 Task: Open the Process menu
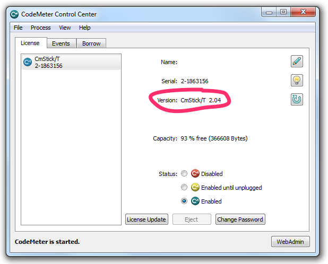coord(40,28)
